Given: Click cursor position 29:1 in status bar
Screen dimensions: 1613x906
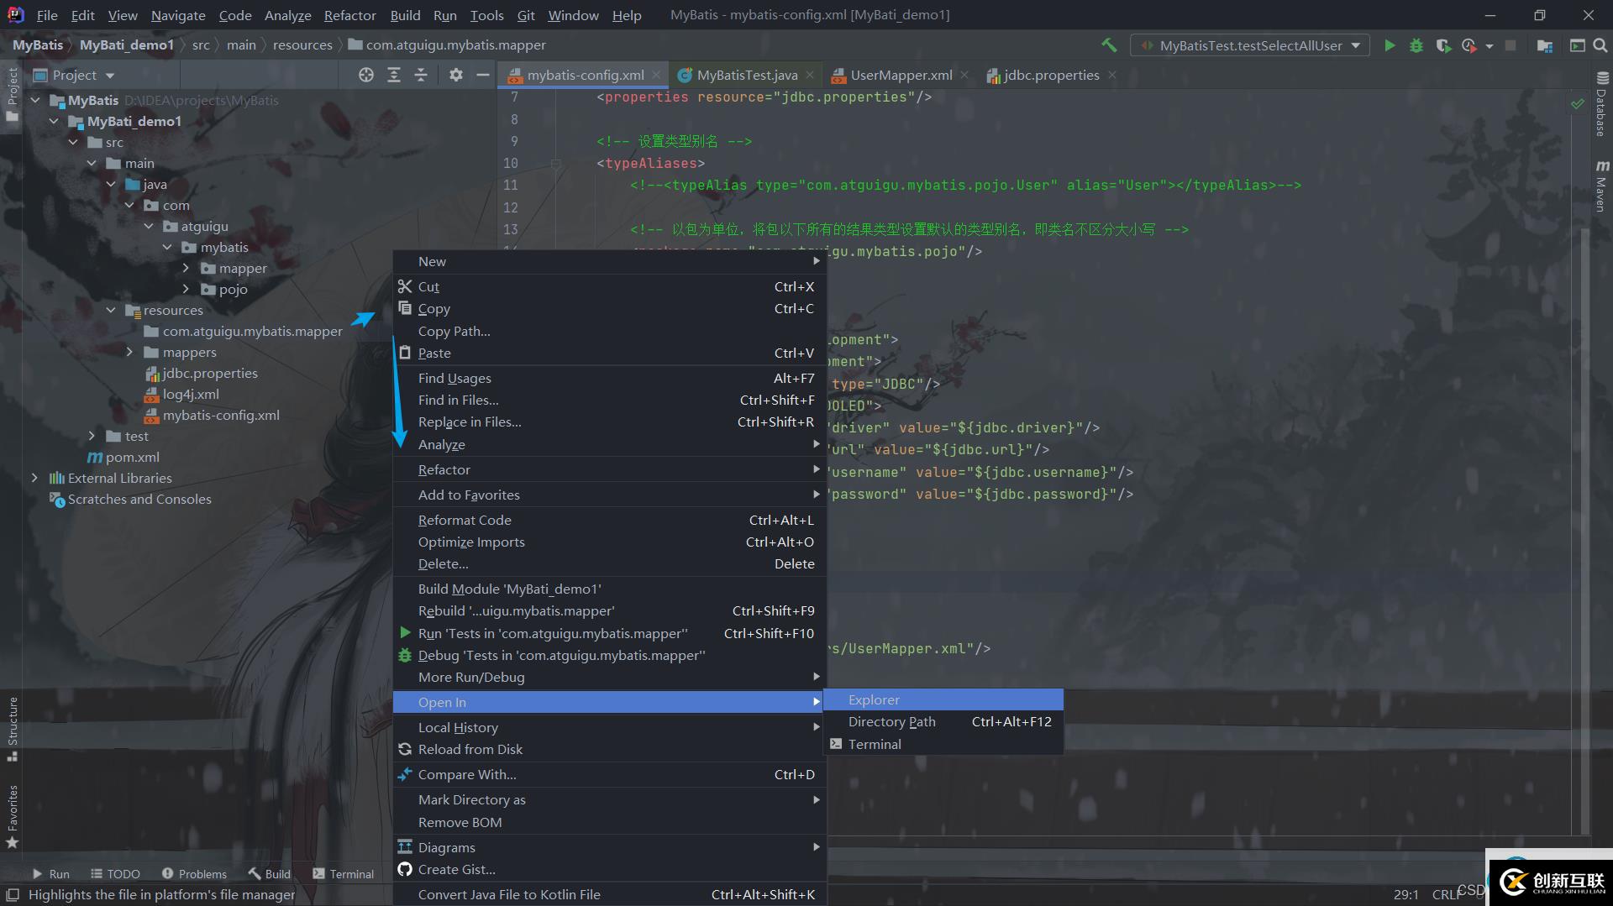Looking at the screenshot, I should click(x=1405, y=895).
